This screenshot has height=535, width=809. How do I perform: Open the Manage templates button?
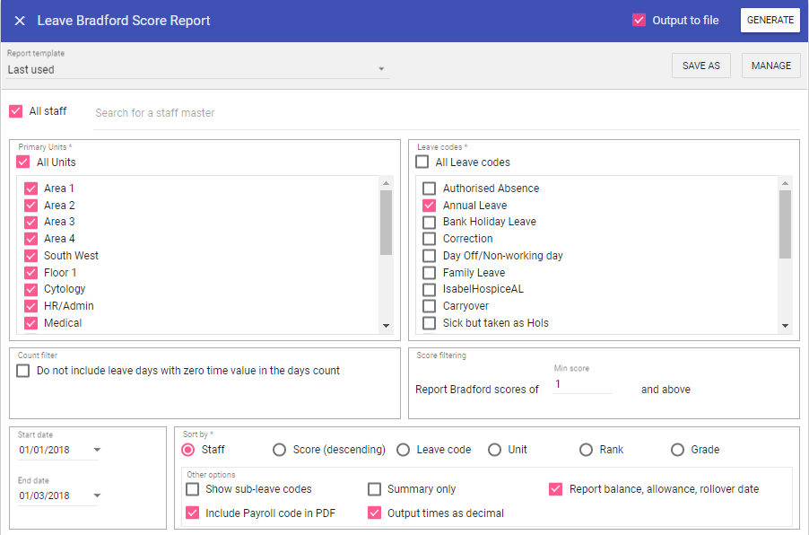(x=770, y=66)
